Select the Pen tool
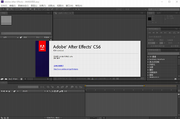 coord(35,9)
